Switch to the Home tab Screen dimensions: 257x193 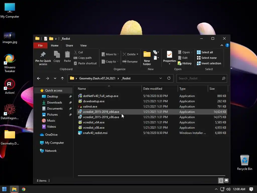(x=54, y=45)
